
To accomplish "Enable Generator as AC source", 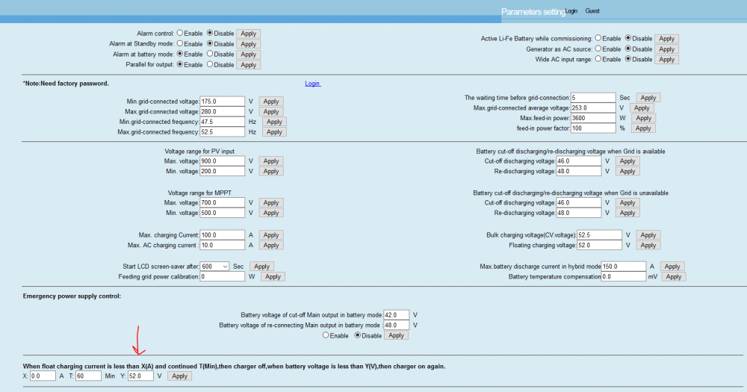I will point(598,49).
